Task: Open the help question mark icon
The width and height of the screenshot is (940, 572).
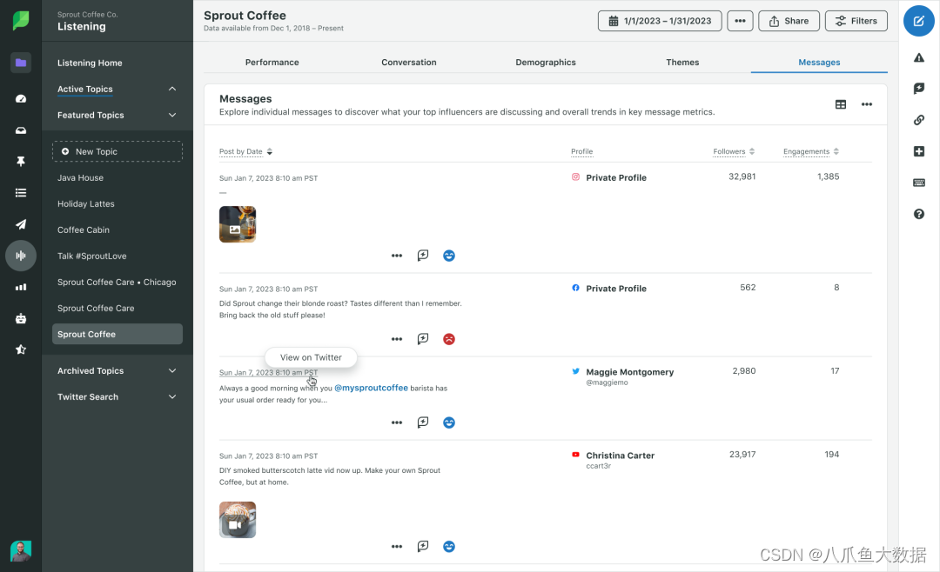Action: point(918,214)
